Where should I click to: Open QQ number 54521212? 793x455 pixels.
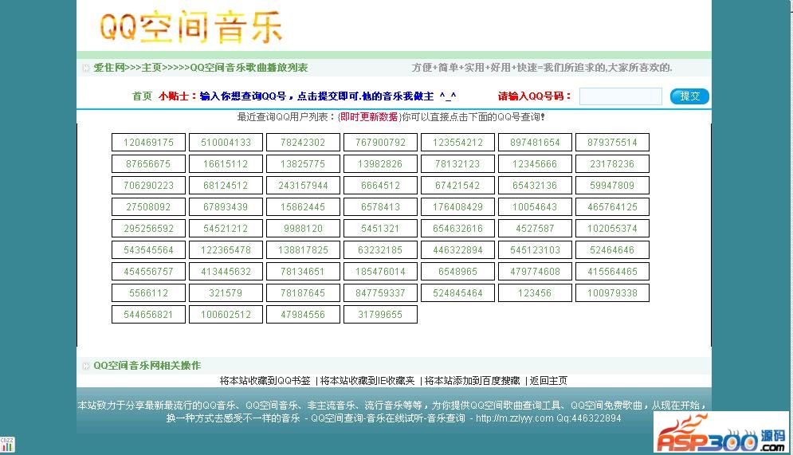point(226,229)
